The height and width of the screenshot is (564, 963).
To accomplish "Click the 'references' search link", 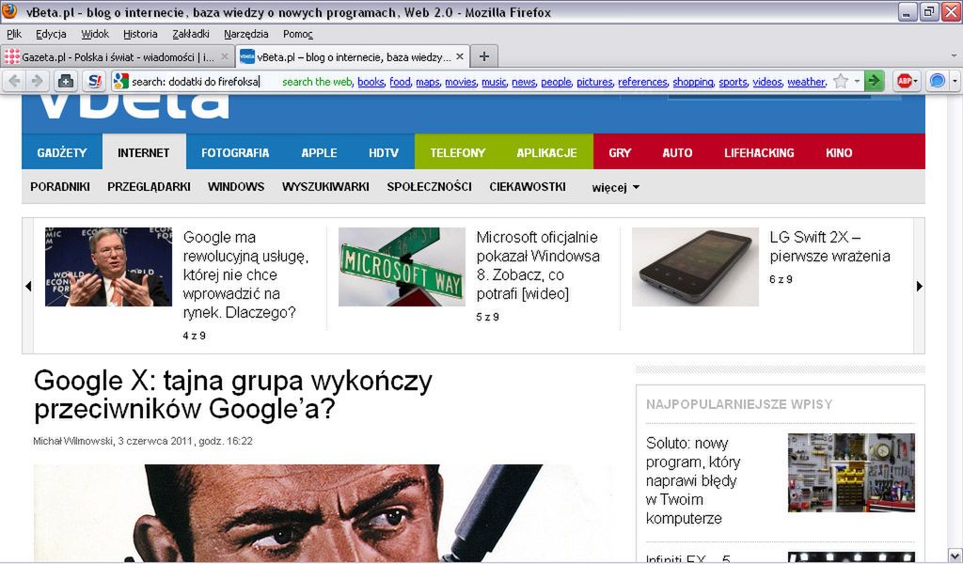I will click(x=642, y=82).
